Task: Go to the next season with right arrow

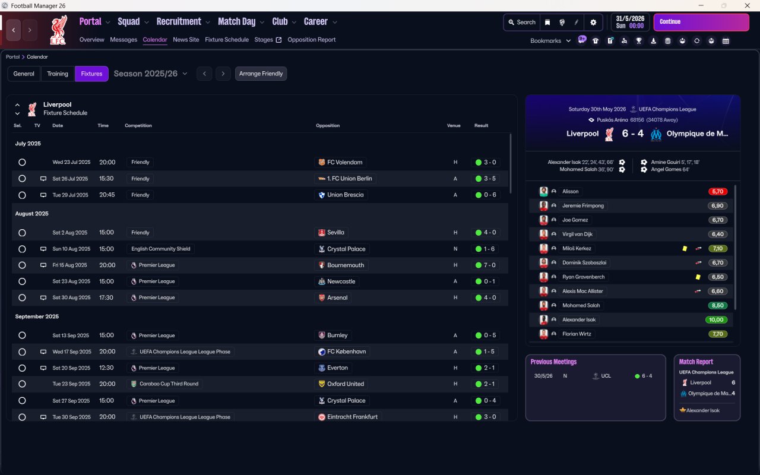Action: [223, 74]
